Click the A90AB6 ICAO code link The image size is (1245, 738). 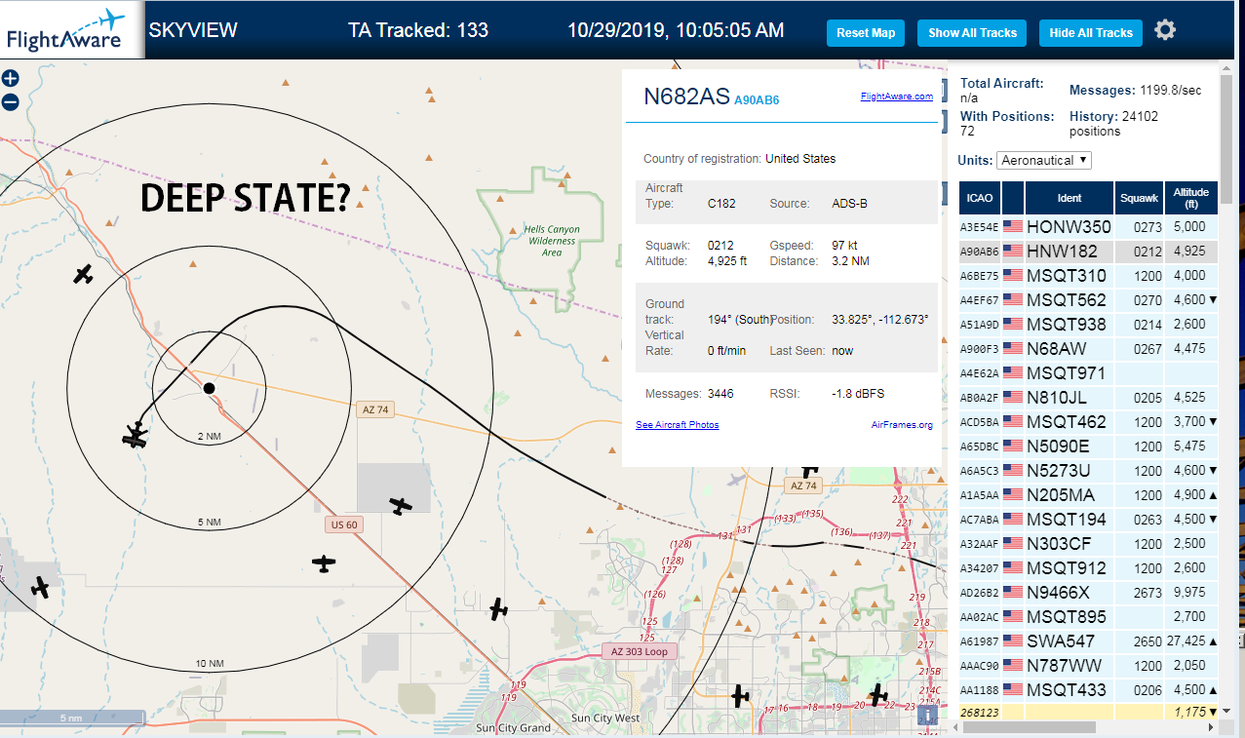(757, 100)
